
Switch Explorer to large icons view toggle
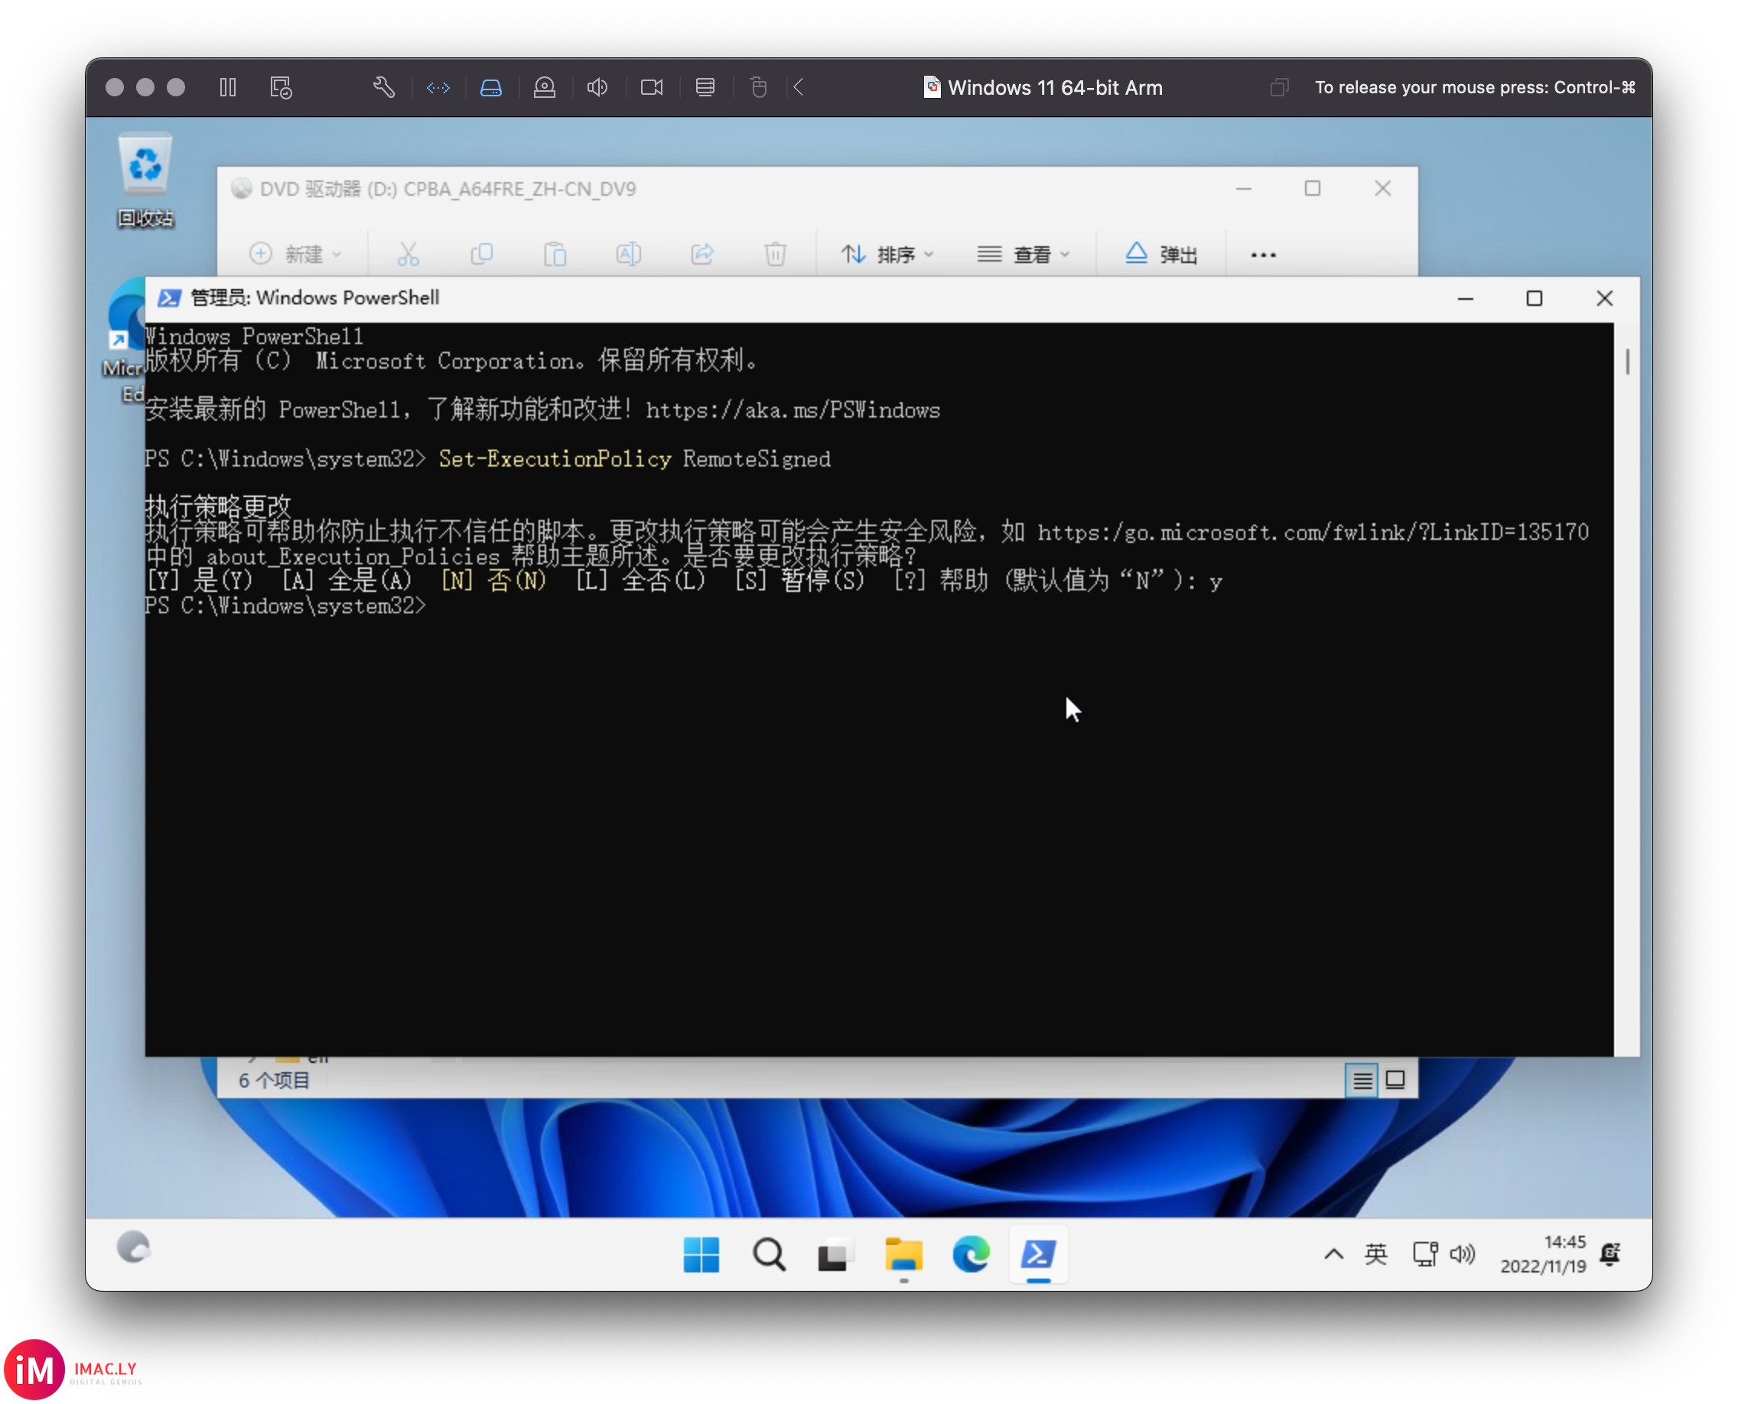[x=1395, y=1080]
